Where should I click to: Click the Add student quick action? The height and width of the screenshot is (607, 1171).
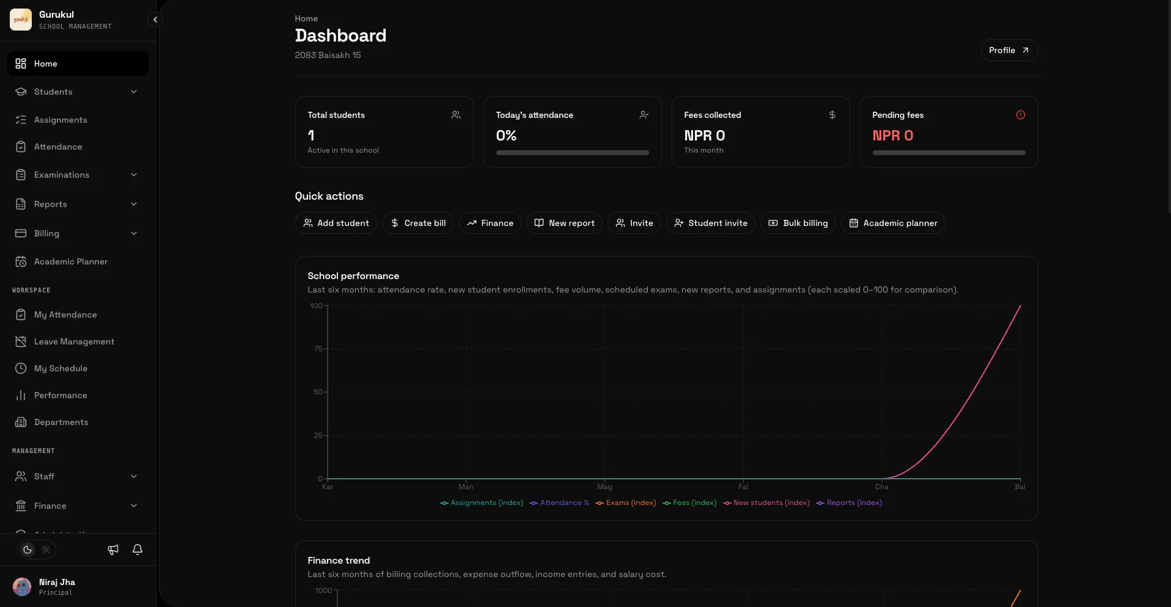click(336, 223)
